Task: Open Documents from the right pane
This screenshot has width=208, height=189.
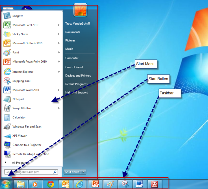Action: coord(73,32)
